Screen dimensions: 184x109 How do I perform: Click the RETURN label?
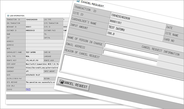click(47, 79)
